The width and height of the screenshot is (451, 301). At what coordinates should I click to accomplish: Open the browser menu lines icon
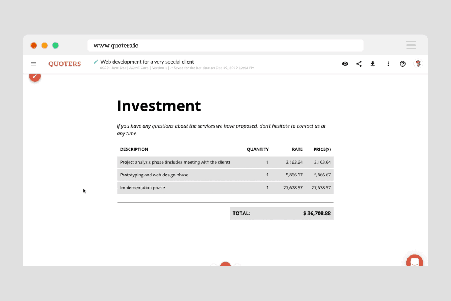tap(411, 45)
